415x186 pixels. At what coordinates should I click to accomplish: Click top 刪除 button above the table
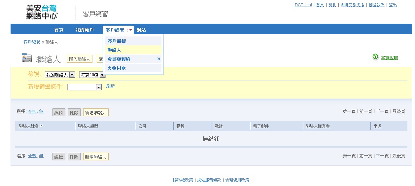point(74,112)
